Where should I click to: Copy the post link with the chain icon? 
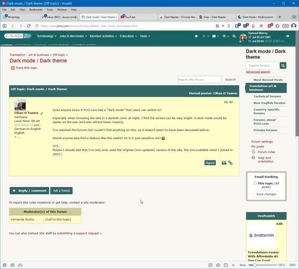(230, 163)
